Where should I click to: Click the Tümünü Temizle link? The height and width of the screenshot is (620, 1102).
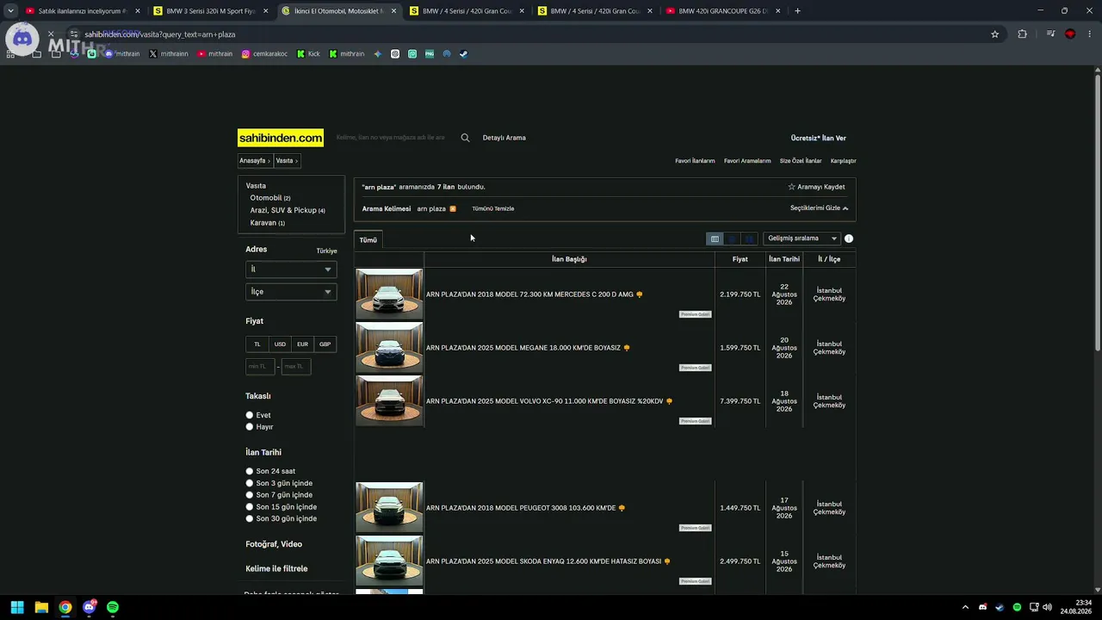[493, 208]
